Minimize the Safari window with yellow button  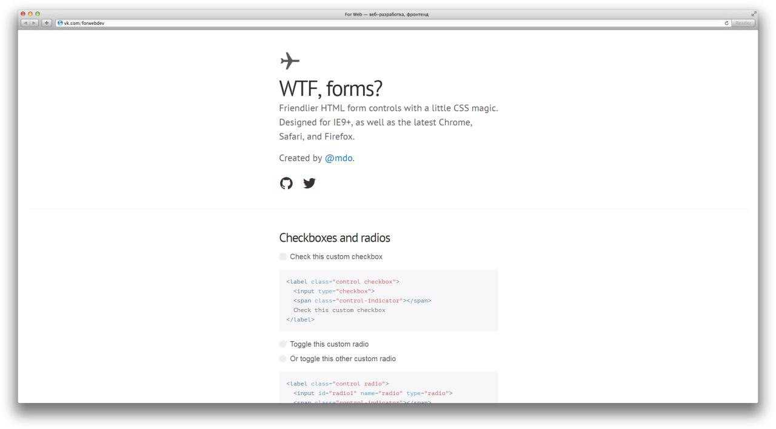coord(30,13)
